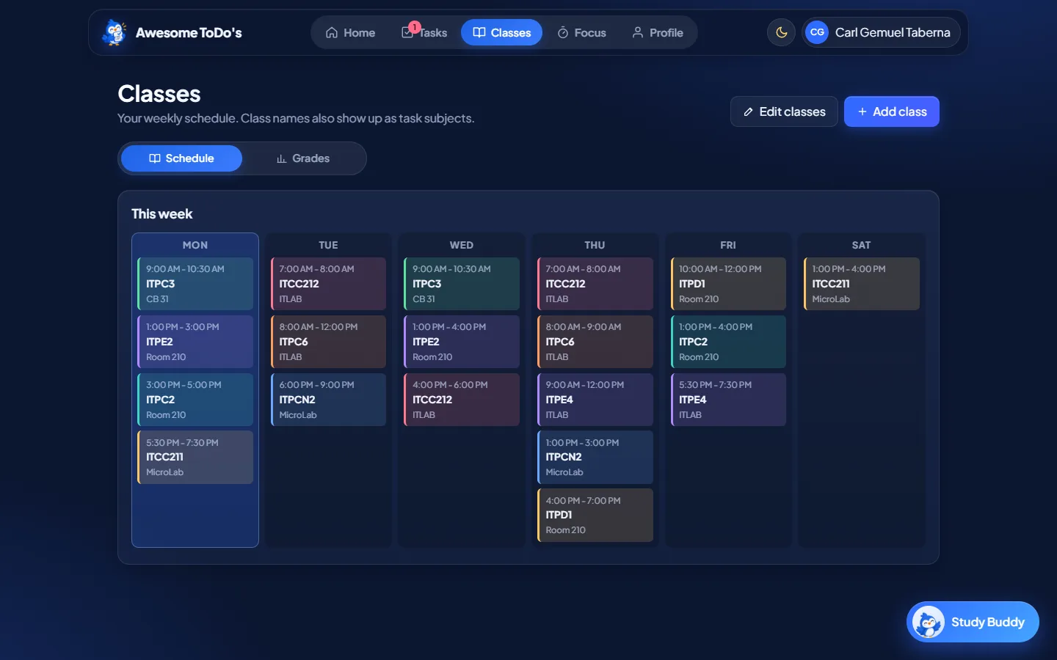This screenshot has height=660, width=1057.
Task: Select Saturday ITCC211 MicroLab class
Action: click(861, 284)
